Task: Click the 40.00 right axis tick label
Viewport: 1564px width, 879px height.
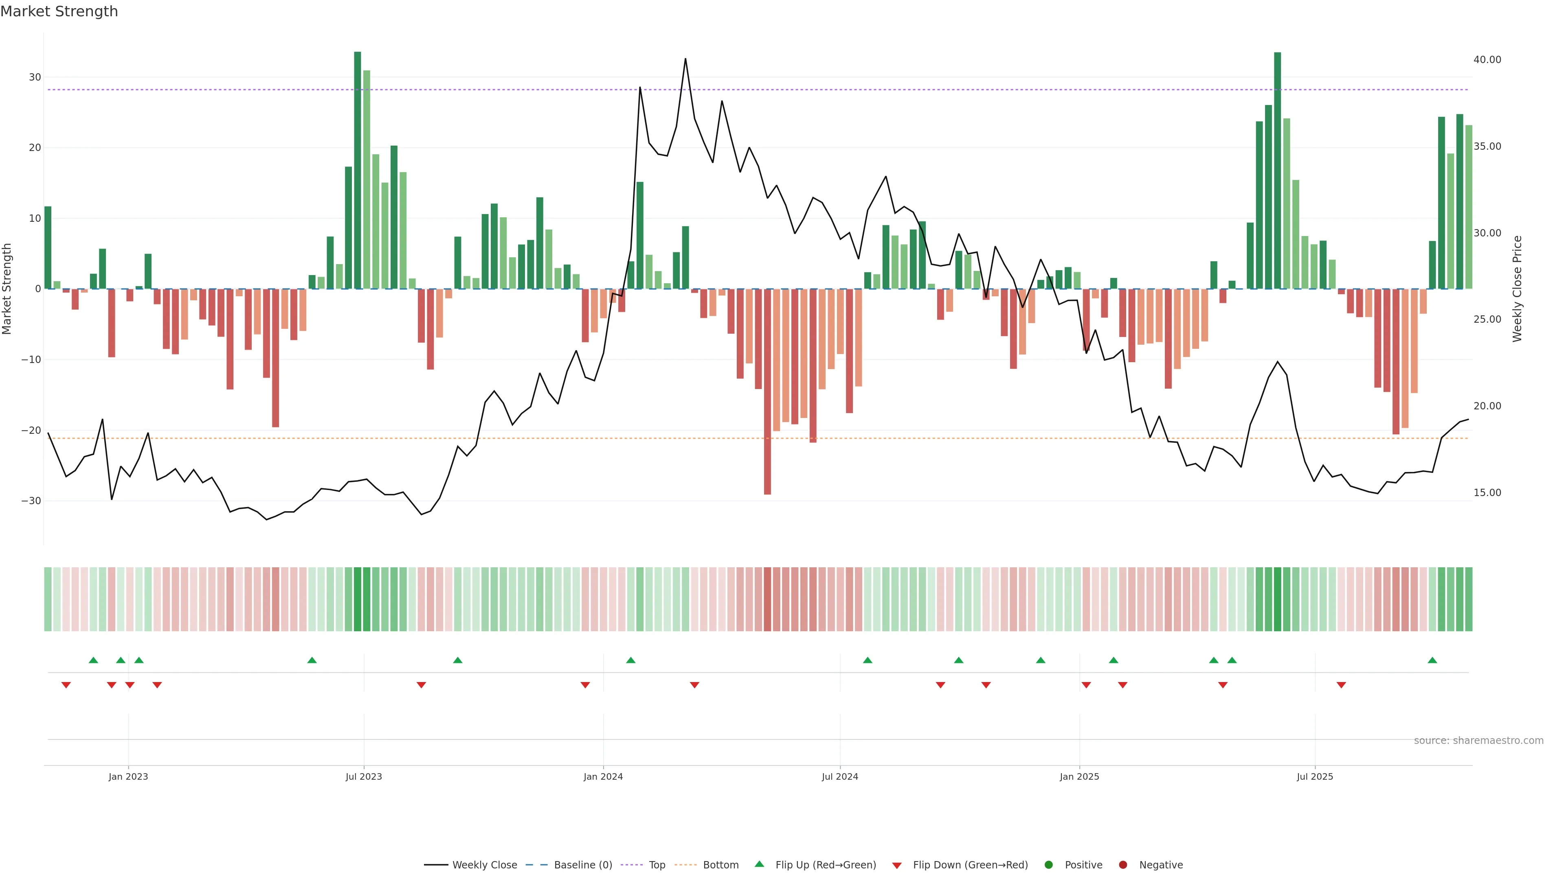Action: [1487, 59]
